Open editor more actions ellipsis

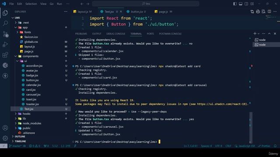pyautogui.click(x=275, y=12)
